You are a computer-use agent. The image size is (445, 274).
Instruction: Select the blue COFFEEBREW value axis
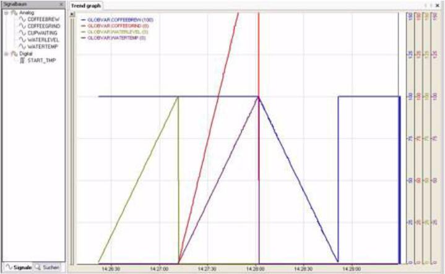pos(410,138)
